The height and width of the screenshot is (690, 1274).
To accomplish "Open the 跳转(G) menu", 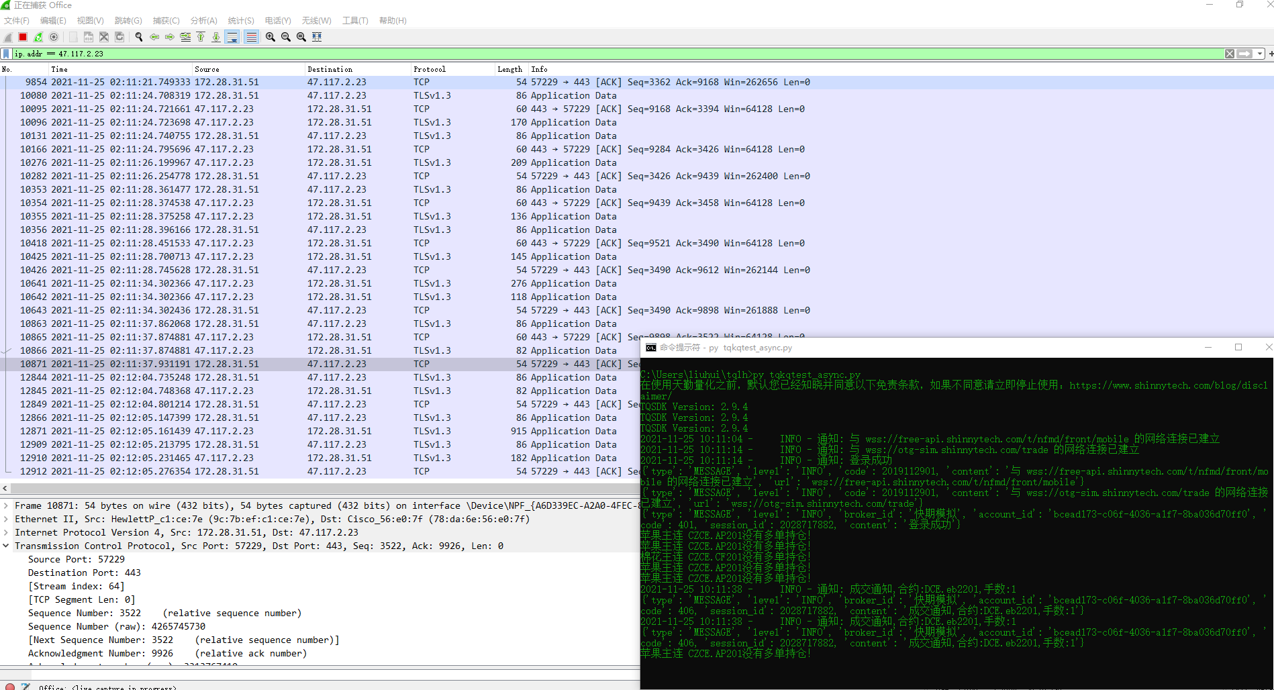I will pyautogui.click(x=128, y=21).
